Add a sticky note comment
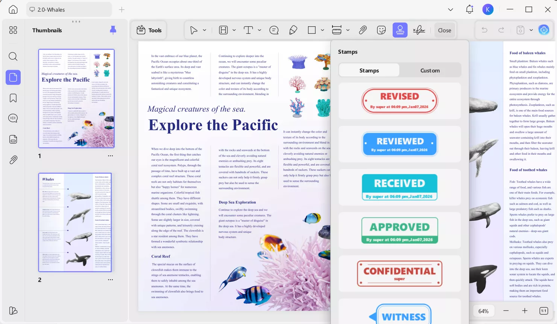Viewport: 557px width, 324px height. coord(274,30)
